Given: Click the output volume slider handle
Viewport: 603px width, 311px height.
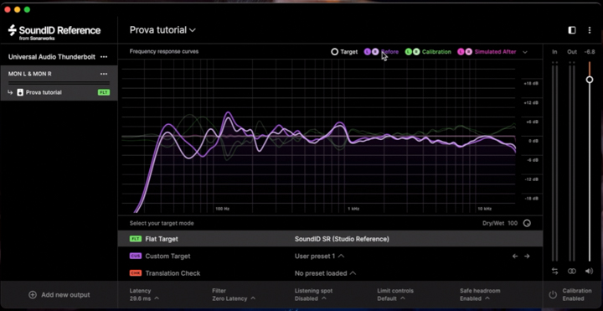Looking at the screenshot, I should click(x=589, y=80).
